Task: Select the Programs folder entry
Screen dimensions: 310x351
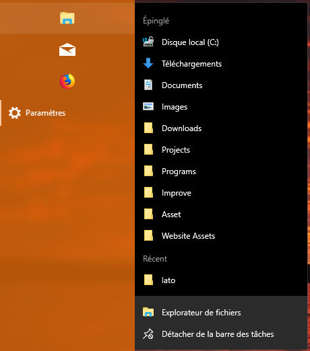Action: 221,171
